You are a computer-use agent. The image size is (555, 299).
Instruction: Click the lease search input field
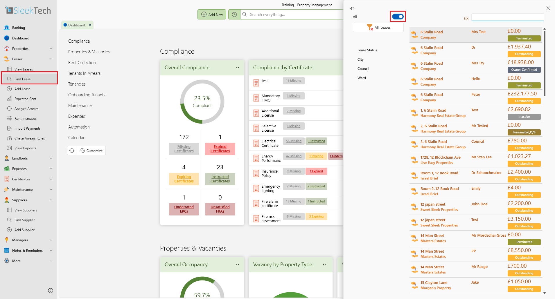click(x=507, y=17)
